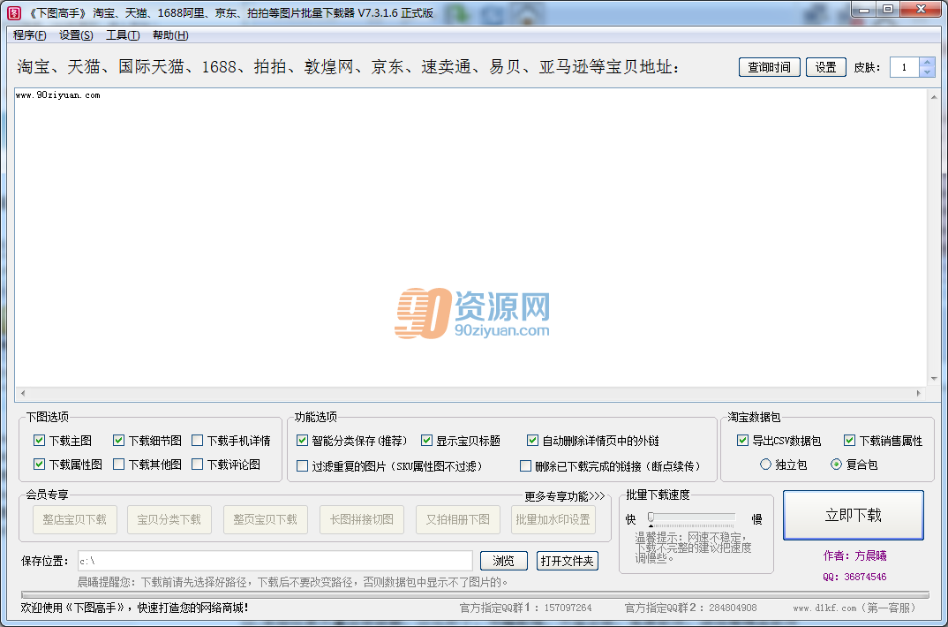
Task: Click the 浏览 button
Action: coord(504,561)
